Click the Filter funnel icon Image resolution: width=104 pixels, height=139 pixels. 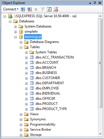pos(43,9)
